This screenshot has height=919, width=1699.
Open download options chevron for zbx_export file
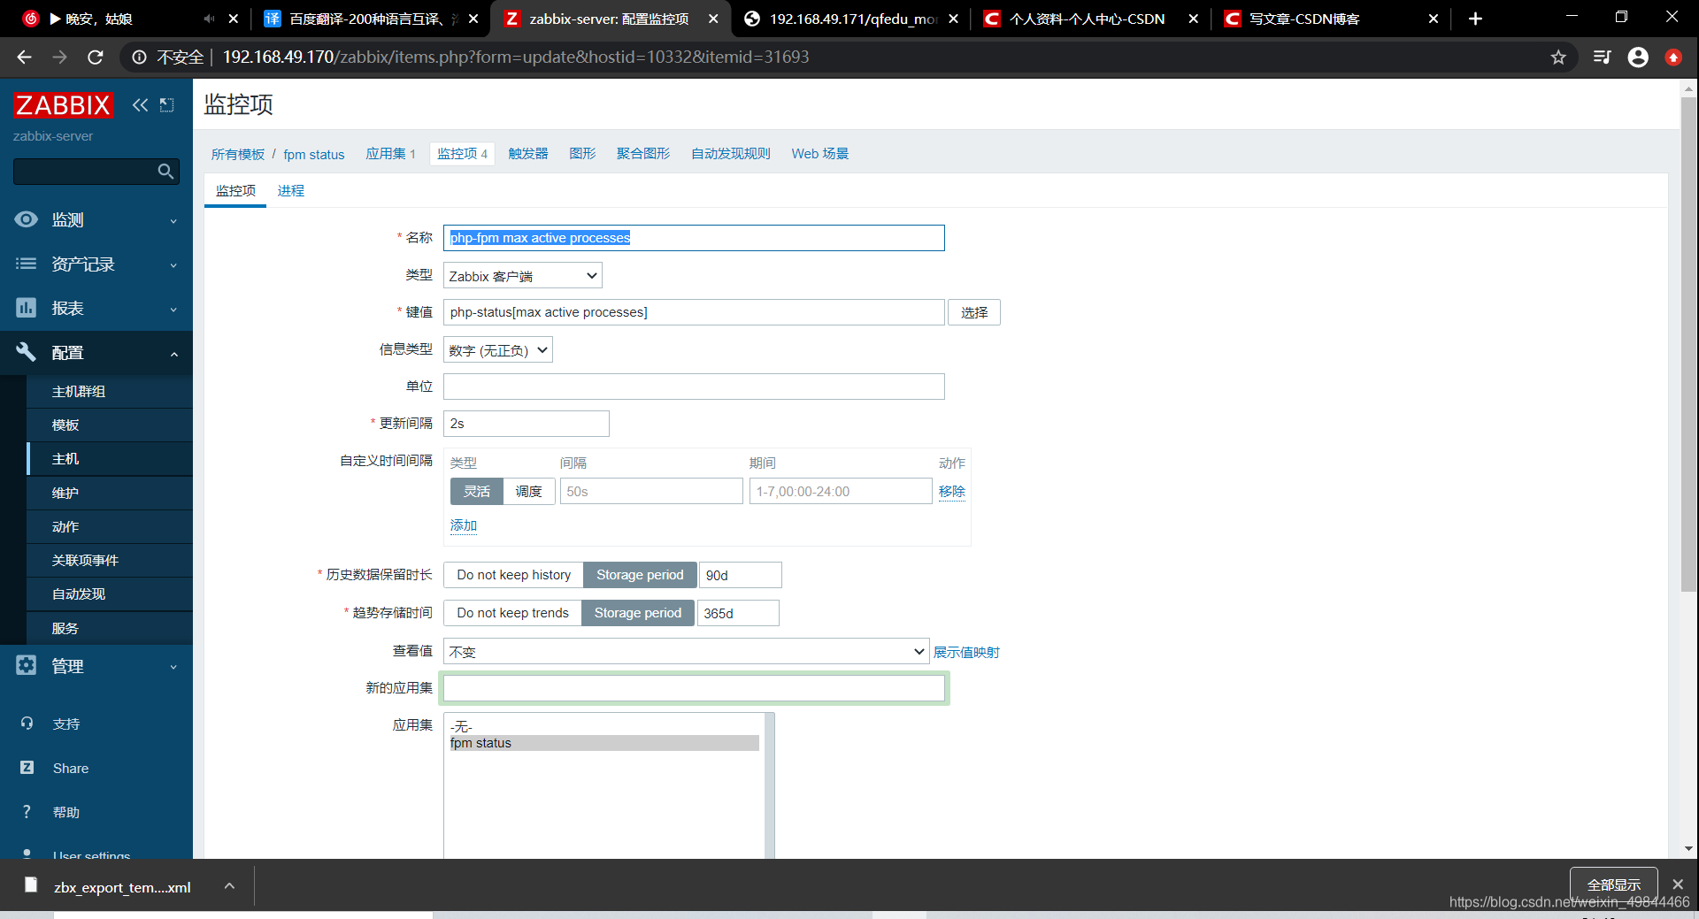pos(229,885)
